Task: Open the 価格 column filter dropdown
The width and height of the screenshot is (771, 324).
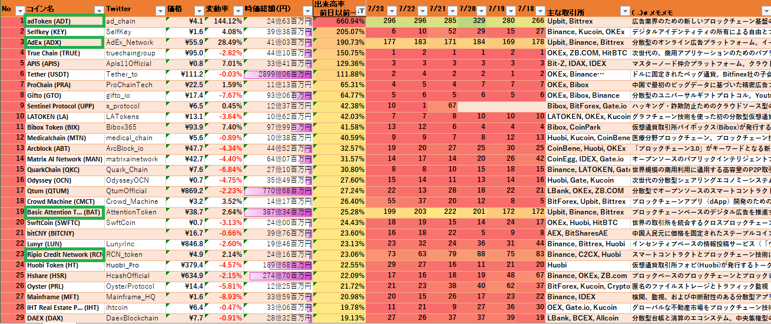Action: point(198,11)
